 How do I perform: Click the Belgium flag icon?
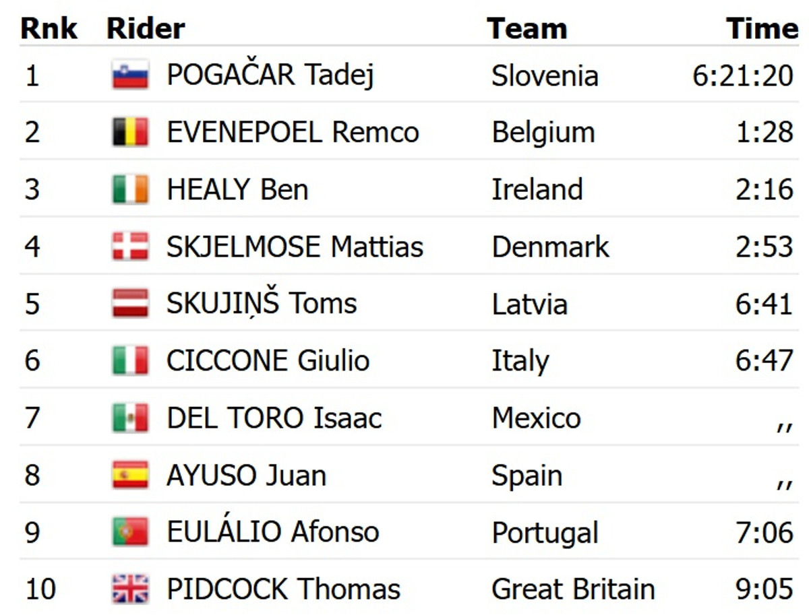click(x=130, y=132)
